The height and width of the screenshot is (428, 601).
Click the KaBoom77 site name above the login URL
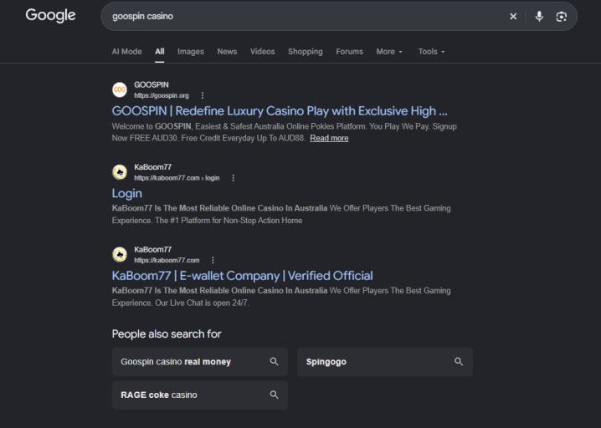point(153,167)
